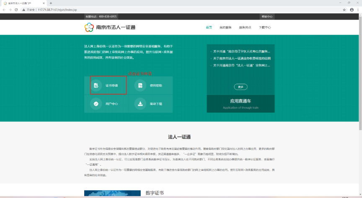Screen dimensions: 362x198
Task: Go to 服务网点 in the navigation bar
Action: [x=245, y=28]
